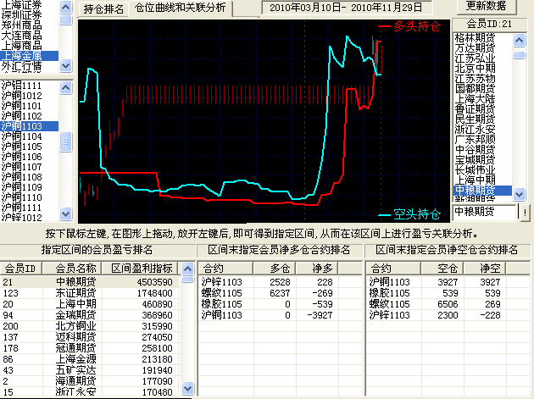Open the 仓位曲线和关联分析 tab

tap(181, 8)
